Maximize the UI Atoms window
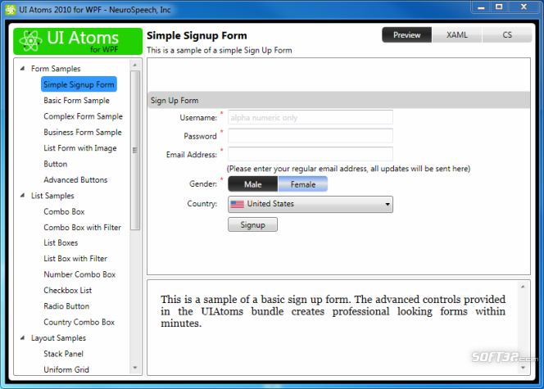The width and height of the screenshot is (544, 389). click(x=499, y=7)
